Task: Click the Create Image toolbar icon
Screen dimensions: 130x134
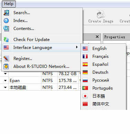Action: coord(101,14)
